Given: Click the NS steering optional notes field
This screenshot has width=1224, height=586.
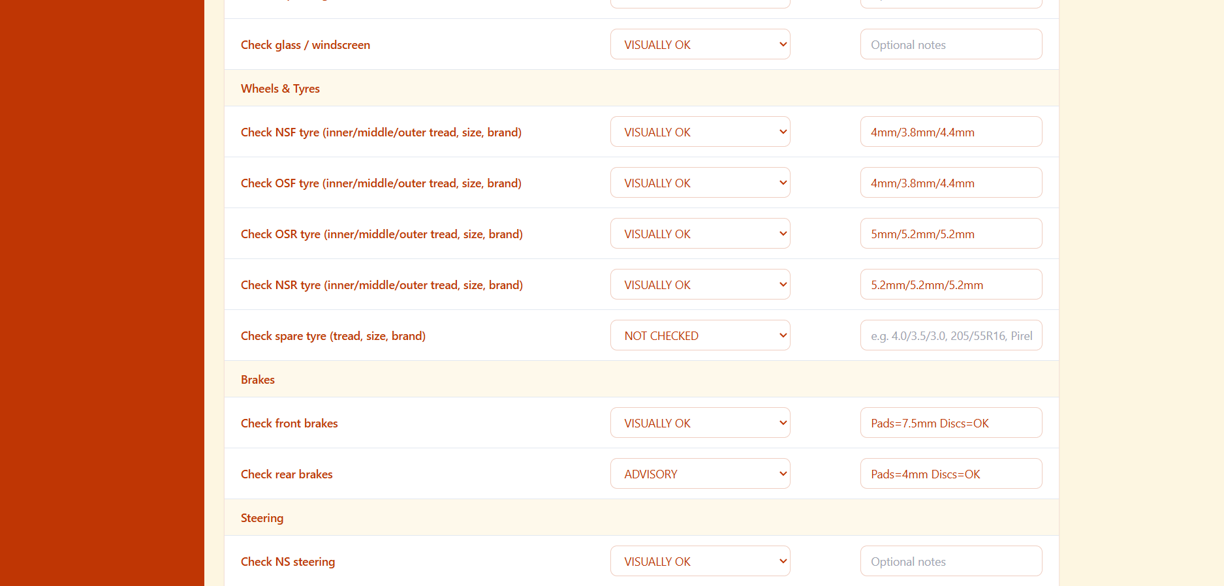Looking at the screenshot, I should pos(950,561).
